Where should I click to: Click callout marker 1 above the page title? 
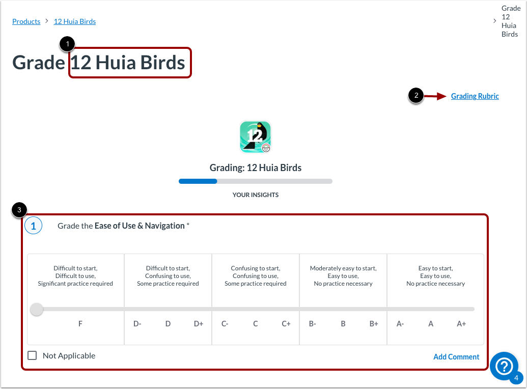67,44
